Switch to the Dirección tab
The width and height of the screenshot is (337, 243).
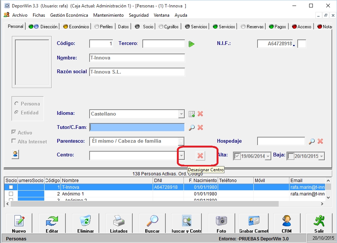point(43,27)
